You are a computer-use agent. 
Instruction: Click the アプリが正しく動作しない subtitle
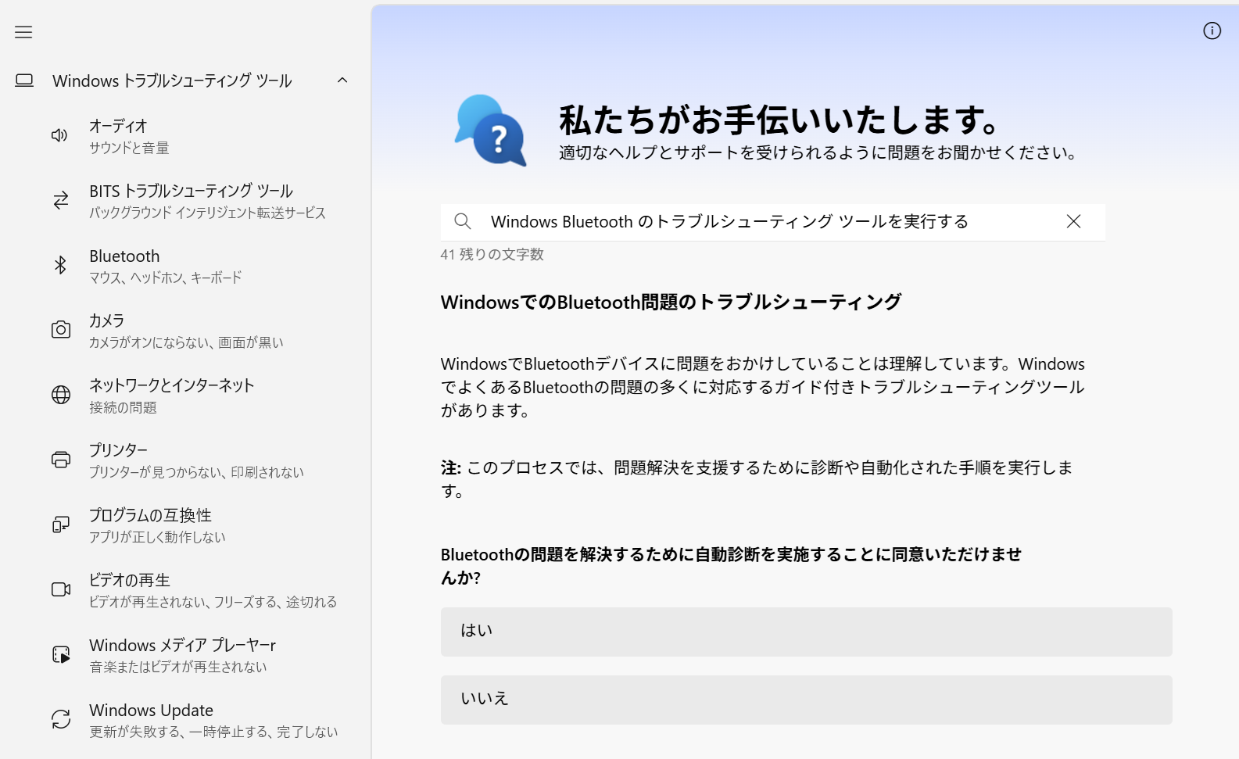(x=157, y=537)
